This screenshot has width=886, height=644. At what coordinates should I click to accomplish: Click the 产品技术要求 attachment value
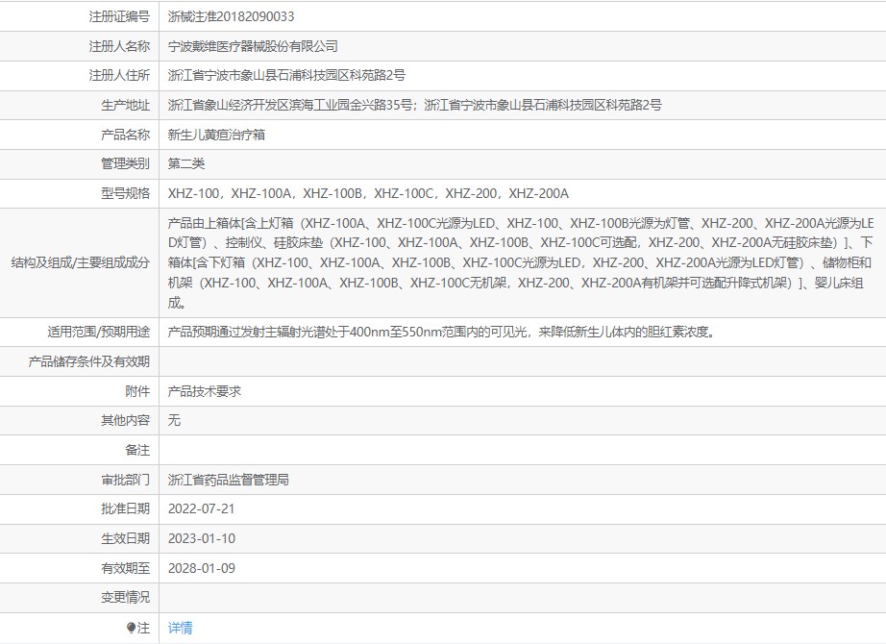click(204, 391)
